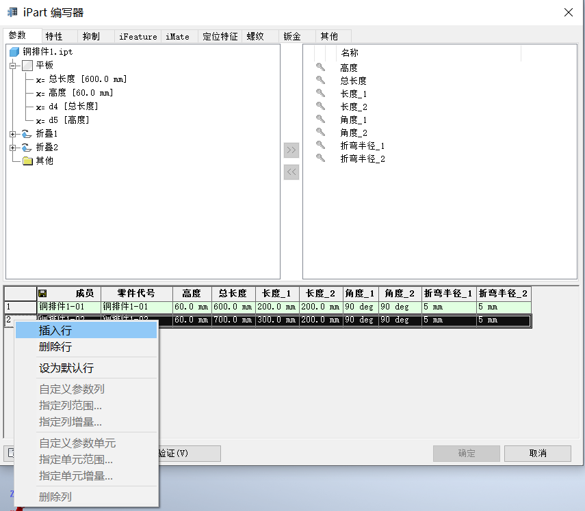Click the 总长度 table column header
This screenshot has width=585, height=511.
[x=233, y=294]
